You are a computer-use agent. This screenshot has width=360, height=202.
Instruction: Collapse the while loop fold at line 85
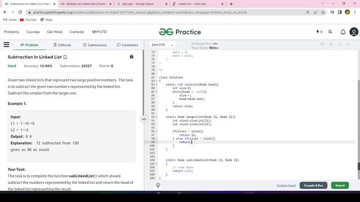click(156, 92)
